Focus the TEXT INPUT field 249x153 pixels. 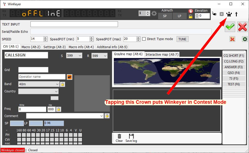coord(74,24)
